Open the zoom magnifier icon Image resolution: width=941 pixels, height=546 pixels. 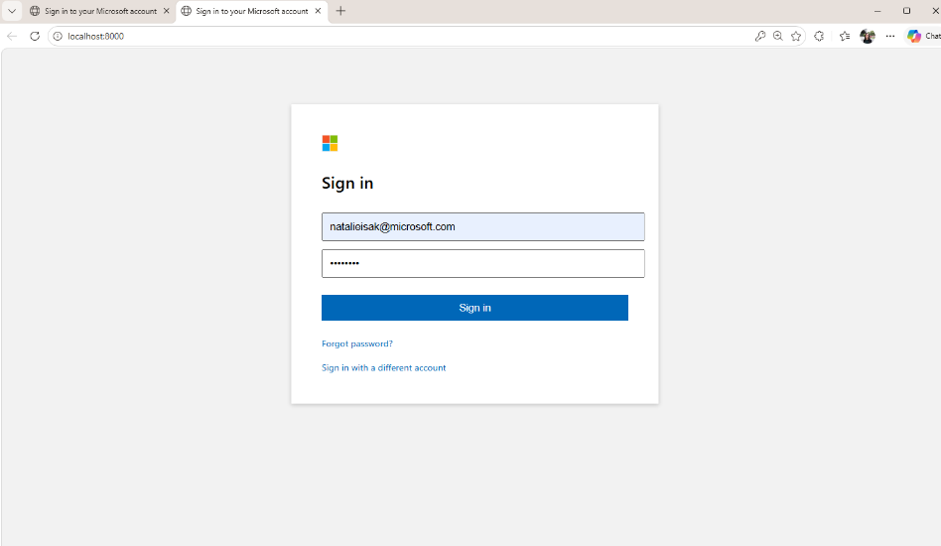click(778, 36)
